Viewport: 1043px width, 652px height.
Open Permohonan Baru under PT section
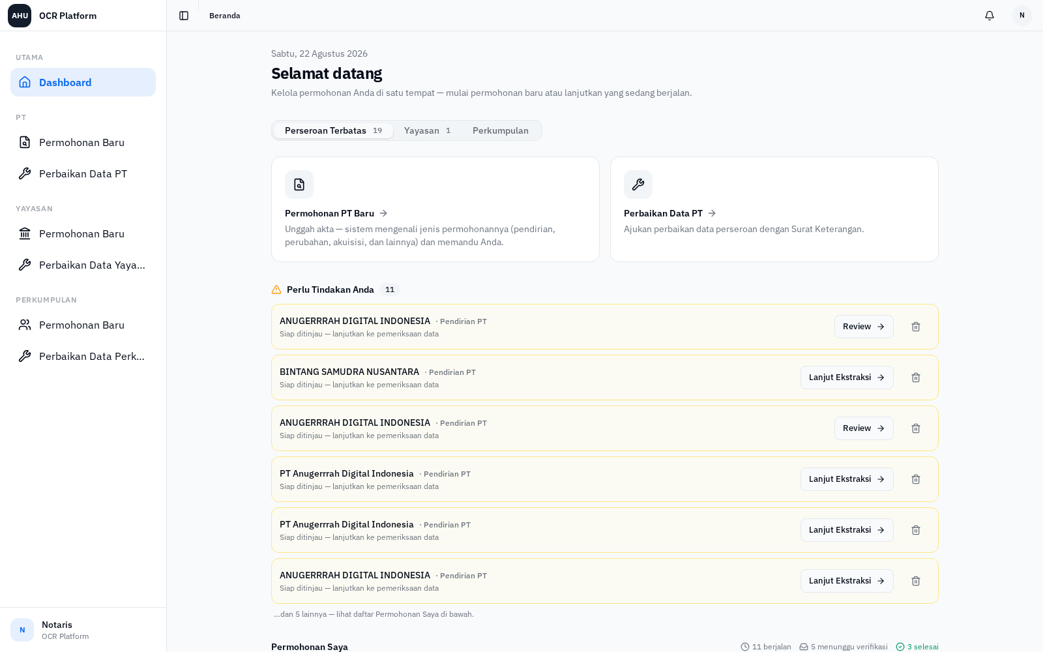[83, 142]
